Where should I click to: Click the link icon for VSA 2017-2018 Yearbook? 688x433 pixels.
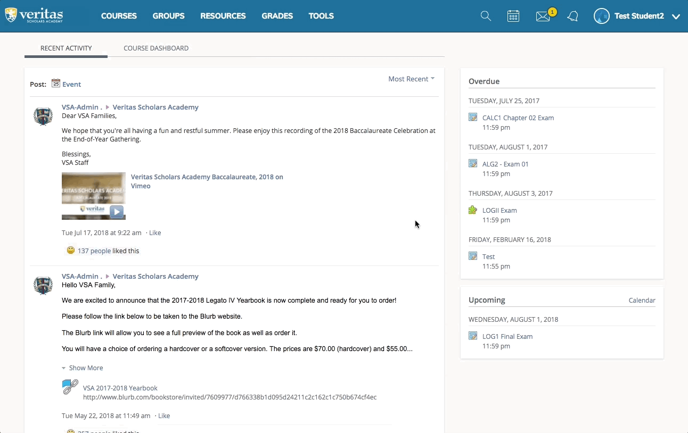point(70,387)
